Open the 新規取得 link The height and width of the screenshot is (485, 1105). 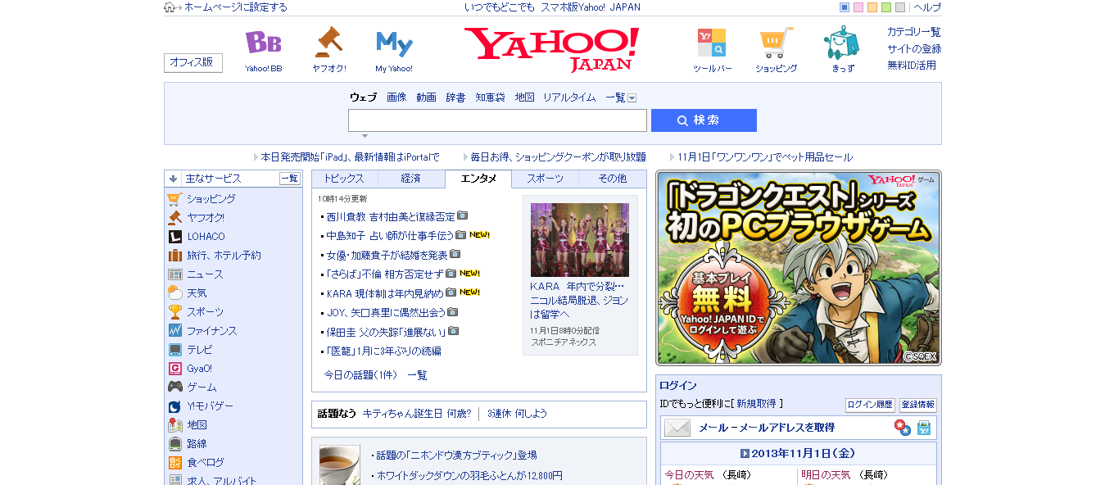click(x=756, y=404)
